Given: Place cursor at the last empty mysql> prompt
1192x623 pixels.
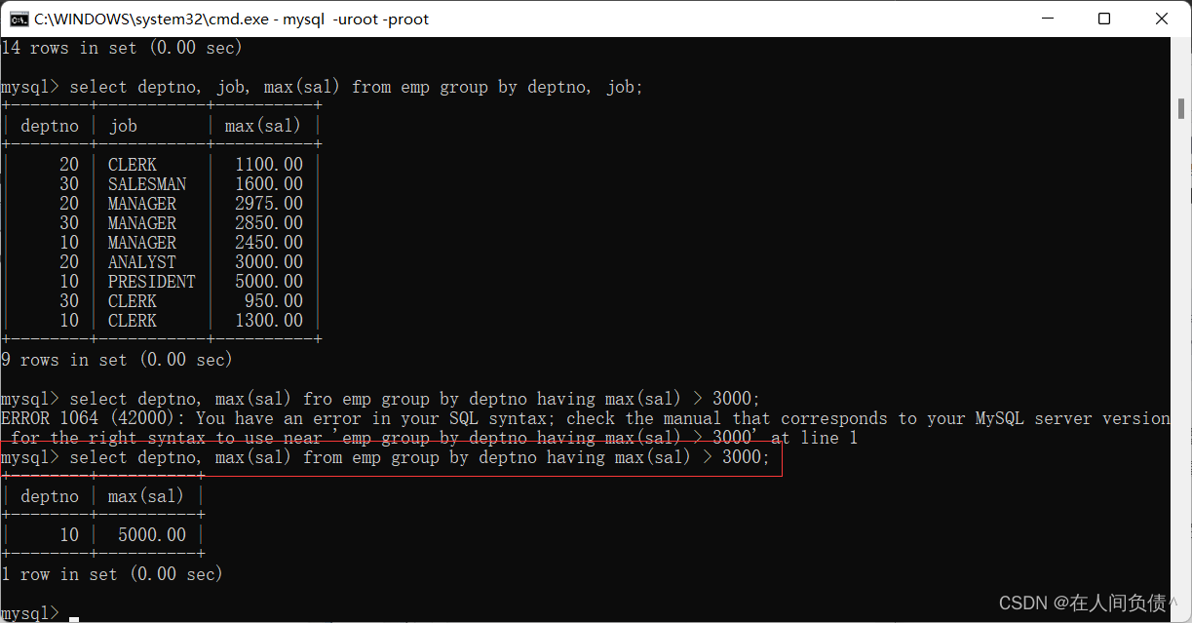Looking at the screenshot, I should 74,613.
